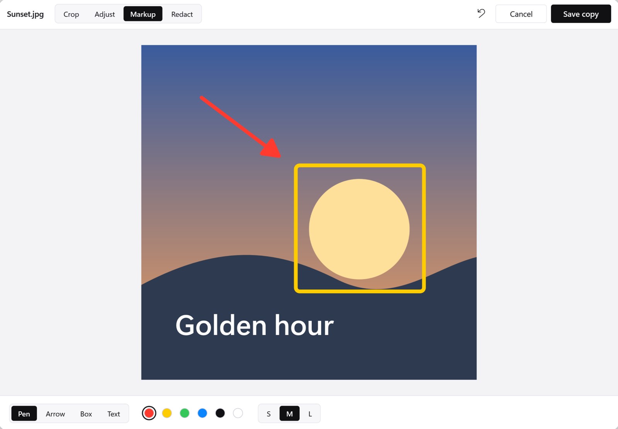Pick the red color swatch
618x429 pixels.
(149, 413)
